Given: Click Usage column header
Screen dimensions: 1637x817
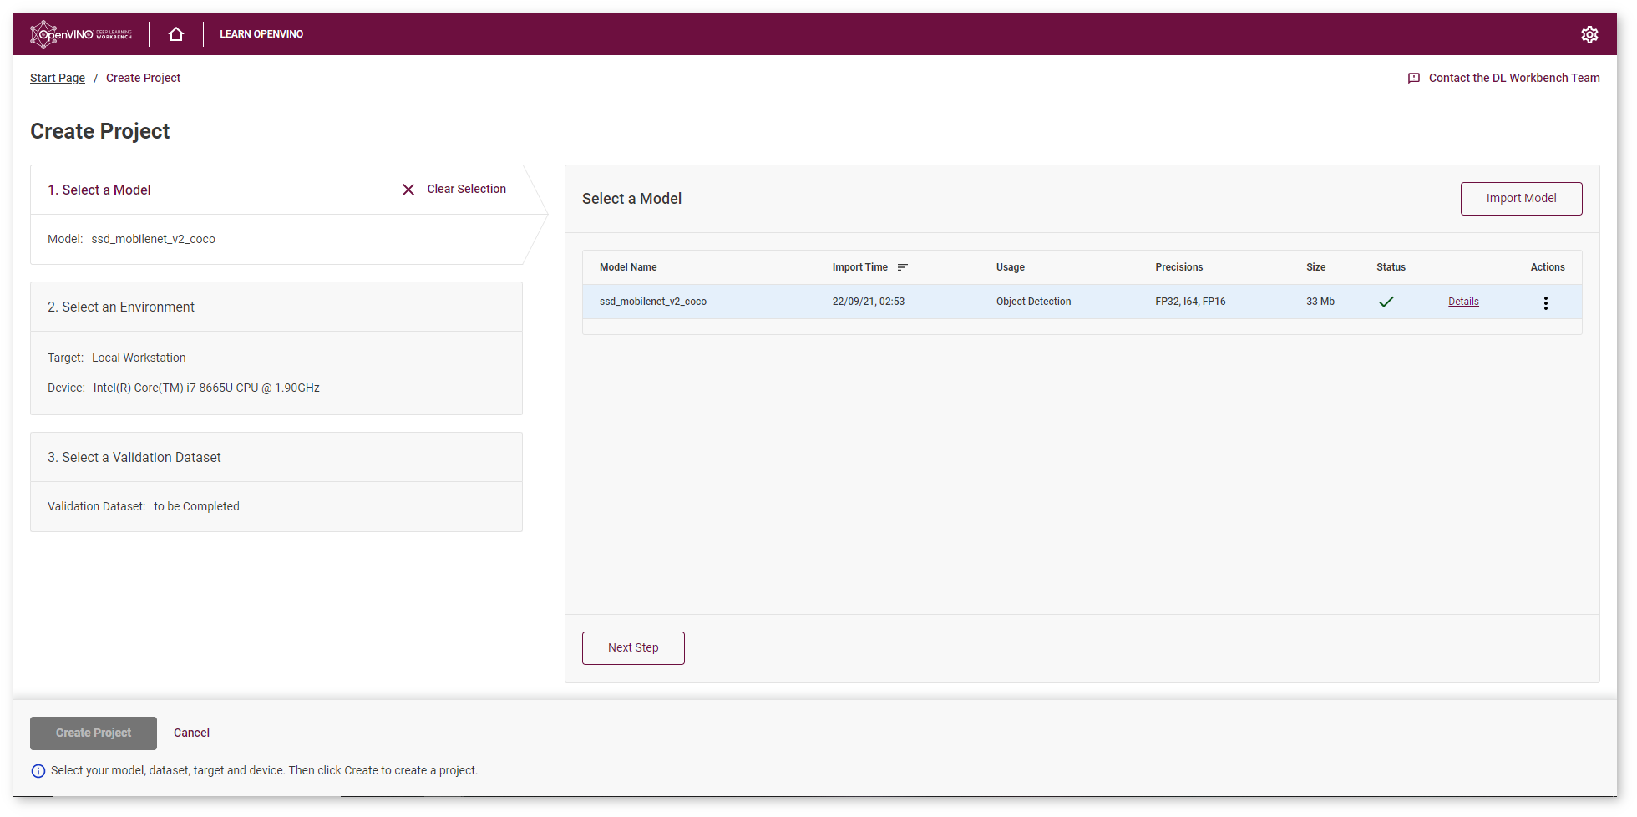Looking at the screenshot, I should (x=1010, y=267).
